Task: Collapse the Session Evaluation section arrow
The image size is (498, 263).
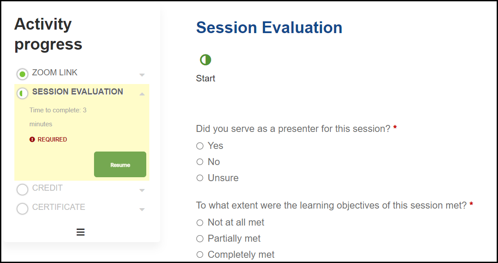Action: coord(142,94)
